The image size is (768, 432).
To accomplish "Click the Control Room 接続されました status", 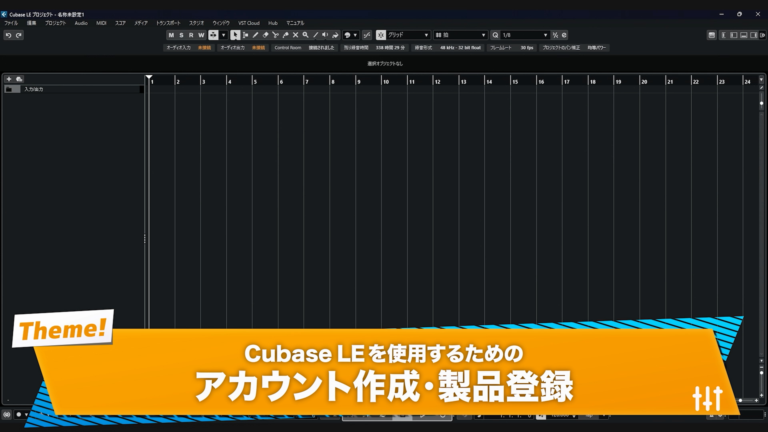I will coord(304,48).
